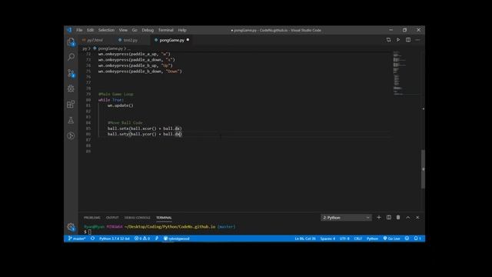This screenshot has width=492, height=277.
Task: Switch to the Debug Console panel tab
Action: 137,218
